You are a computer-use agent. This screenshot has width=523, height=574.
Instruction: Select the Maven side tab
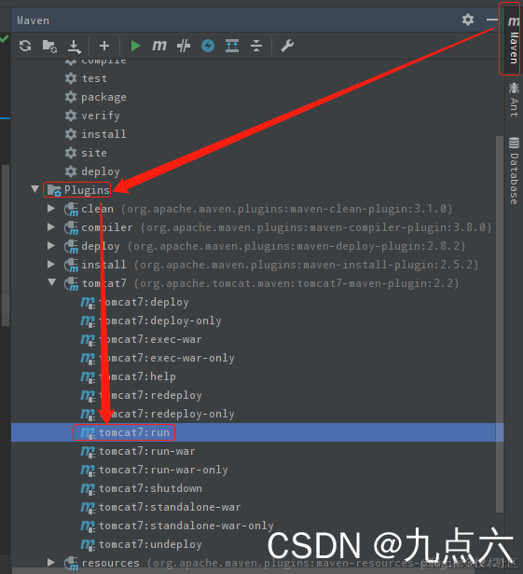513,39
